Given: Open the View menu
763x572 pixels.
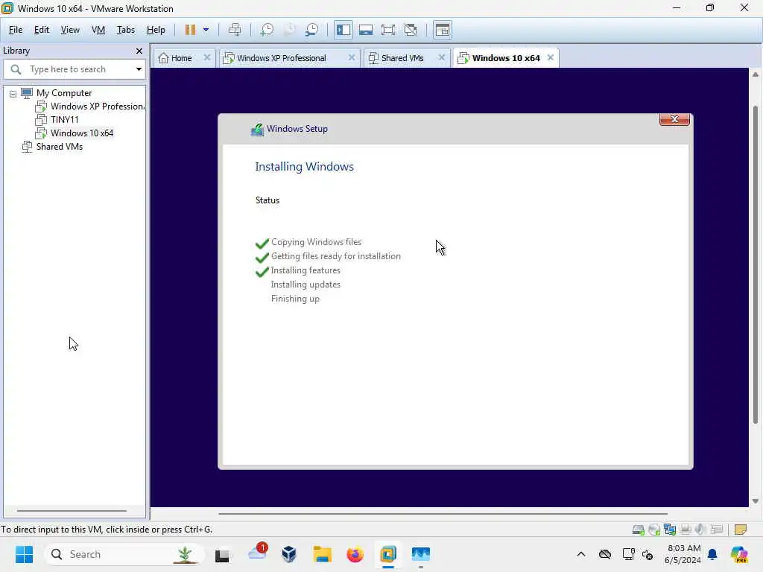Looking at the screenshot, I should coord(70,30).
